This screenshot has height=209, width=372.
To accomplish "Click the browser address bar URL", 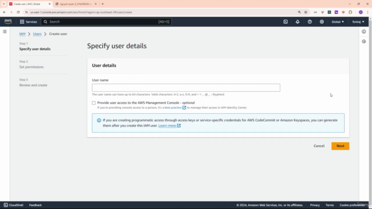I will pos(81,12).
